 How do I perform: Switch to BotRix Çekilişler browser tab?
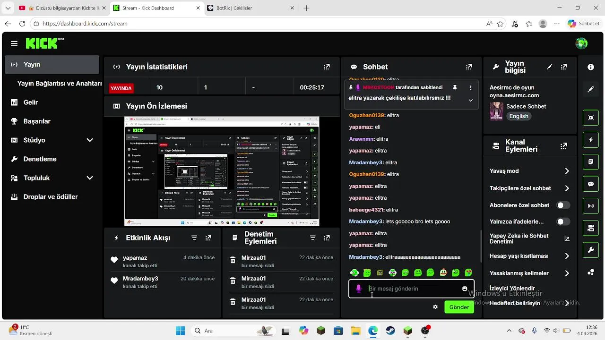(251, 8)
